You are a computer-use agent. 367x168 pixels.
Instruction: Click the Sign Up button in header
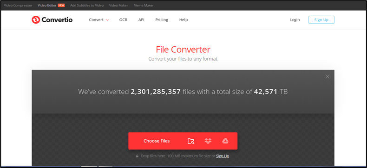pyautogui.click(x=321, y=20)
